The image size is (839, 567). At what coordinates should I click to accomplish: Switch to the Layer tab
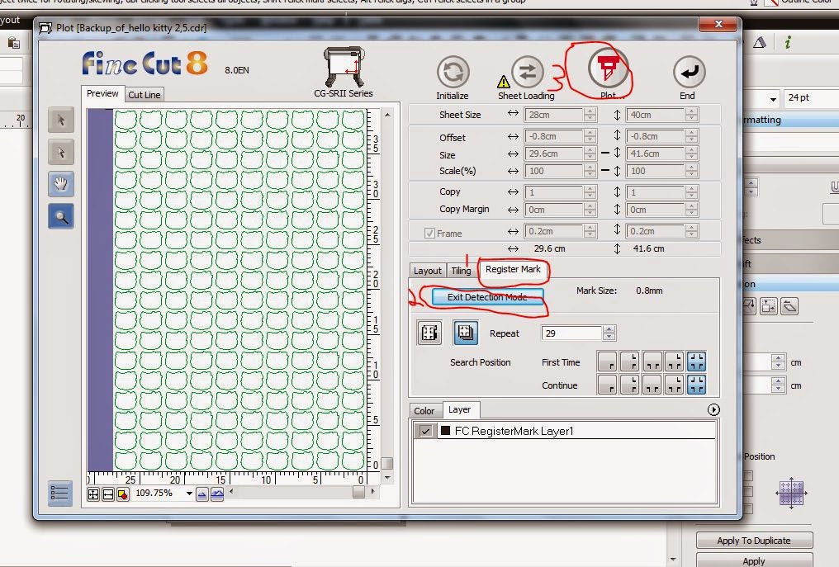[460, 409]
